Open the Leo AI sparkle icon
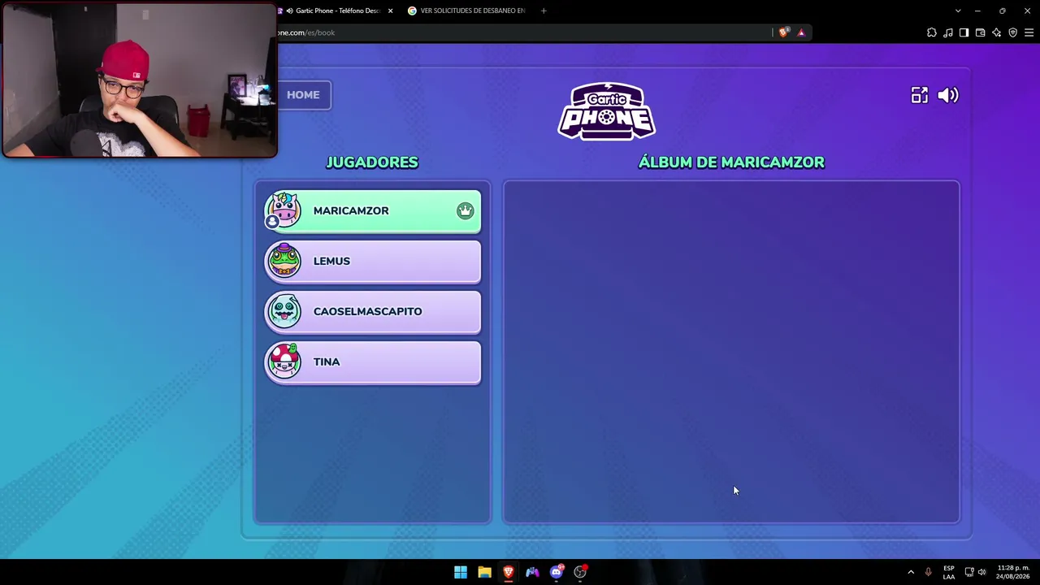 point(996,32)
